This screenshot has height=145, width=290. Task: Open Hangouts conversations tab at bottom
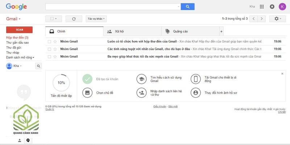coord(28,141)
